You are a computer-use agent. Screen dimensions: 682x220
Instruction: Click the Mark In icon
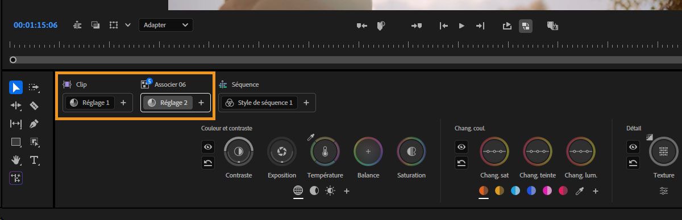361,26
